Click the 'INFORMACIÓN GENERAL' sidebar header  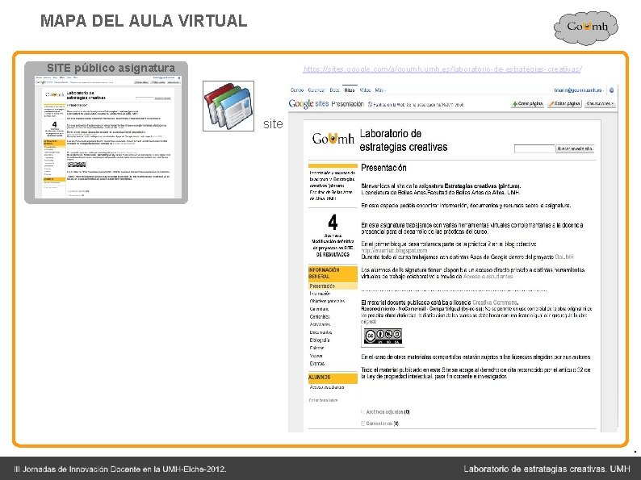click(333, 273)
